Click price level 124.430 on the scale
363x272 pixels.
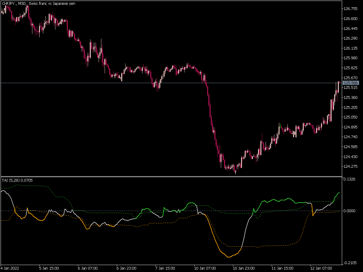(351, 157)
